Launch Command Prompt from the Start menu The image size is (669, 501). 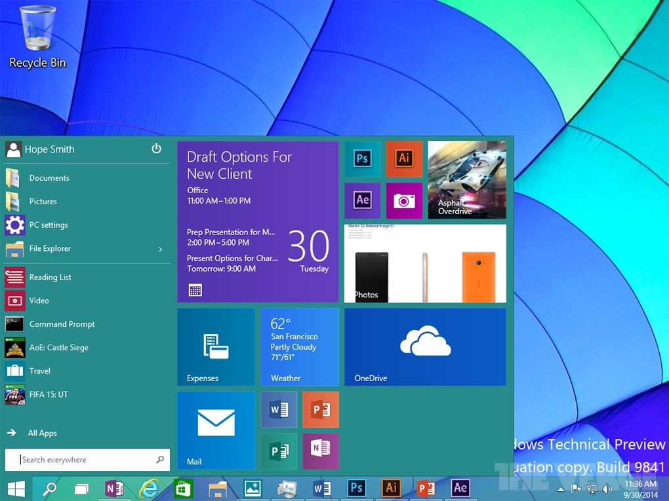[x=62, y=324]
